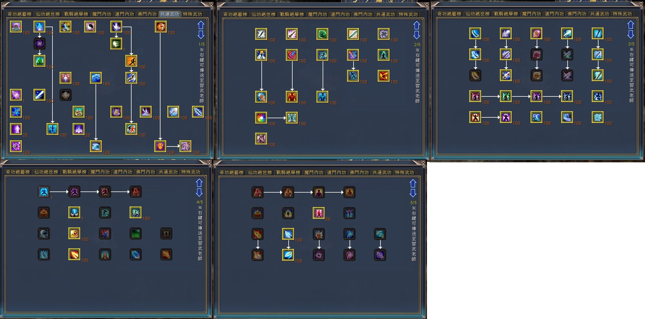This screenshot has width=645, height=319.
Task: Click the dark green slashes skill on page 4/5
Action: coord(136,234)
